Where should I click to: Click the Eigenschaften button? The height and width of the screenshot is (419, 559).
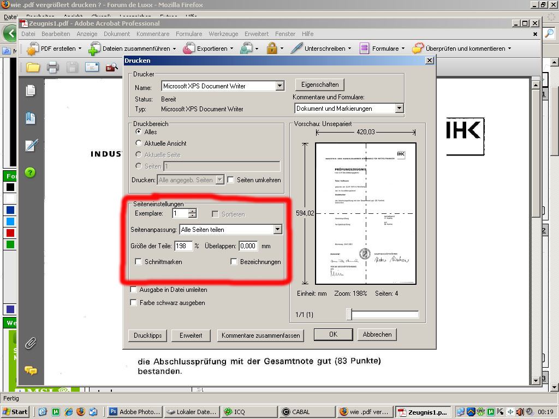[320, 85]
